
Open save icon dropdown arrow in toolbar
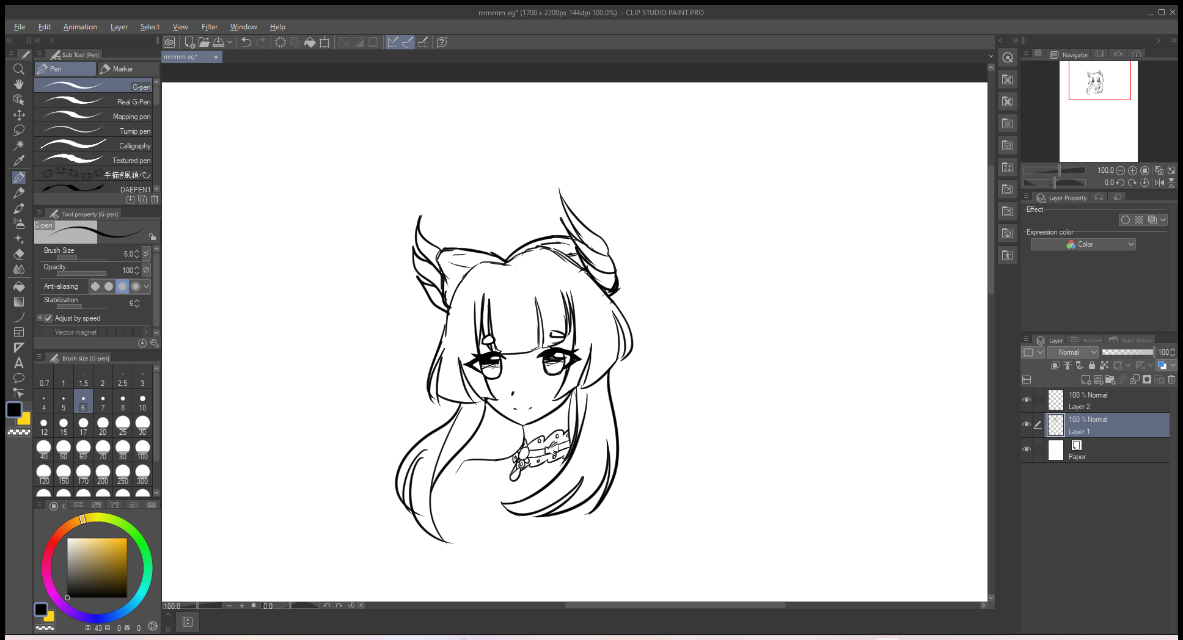(230, 42)
